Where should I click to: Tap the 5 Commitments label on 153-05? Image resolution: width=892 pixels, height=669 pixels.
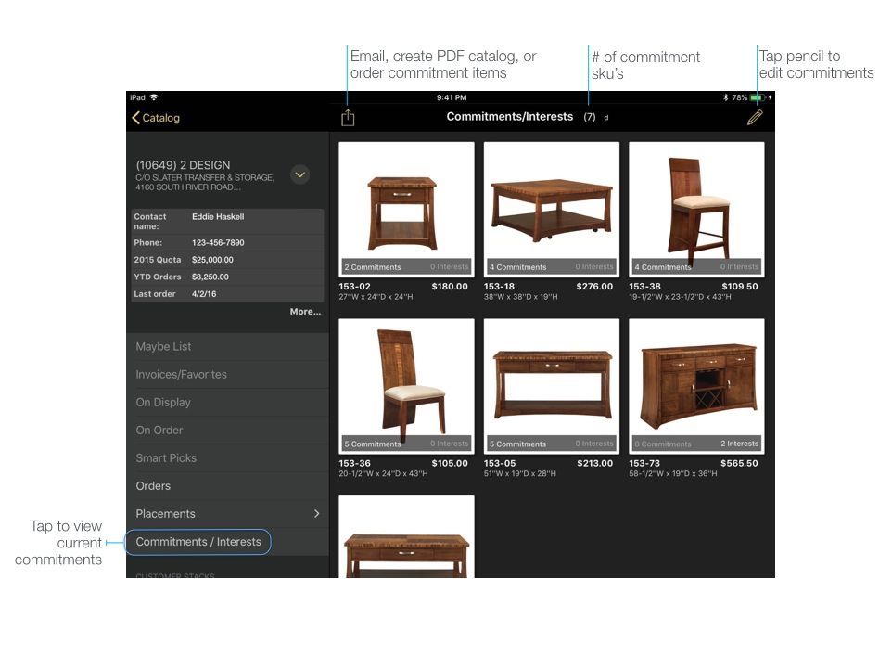click(517, 444)
